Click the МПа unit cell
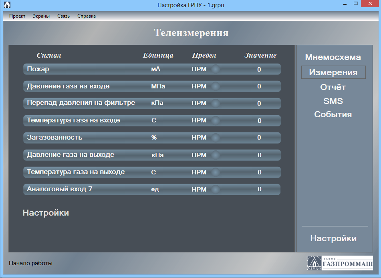This screenshot has width=381, height=278. [158, 86]
